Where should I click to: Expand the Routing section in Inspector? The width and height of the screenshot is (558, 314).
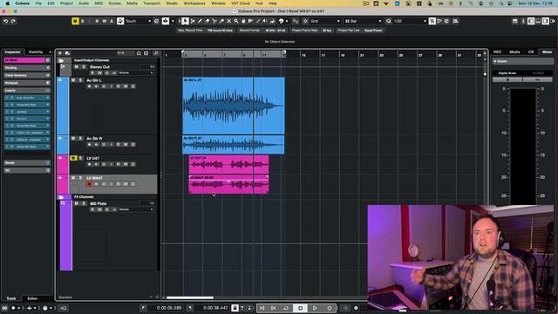27,68
